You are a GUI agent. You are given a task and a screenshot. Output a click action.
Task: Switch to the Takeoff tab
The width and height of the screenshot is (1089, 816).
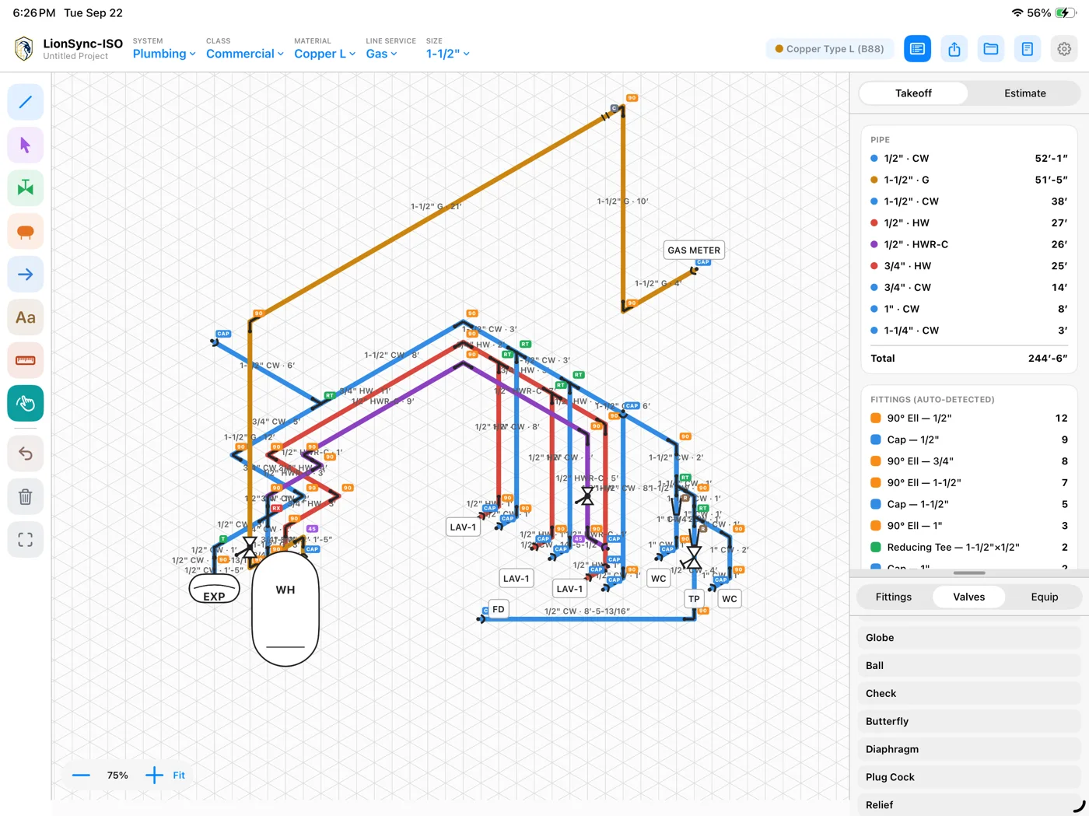click(x=913, y=93)
